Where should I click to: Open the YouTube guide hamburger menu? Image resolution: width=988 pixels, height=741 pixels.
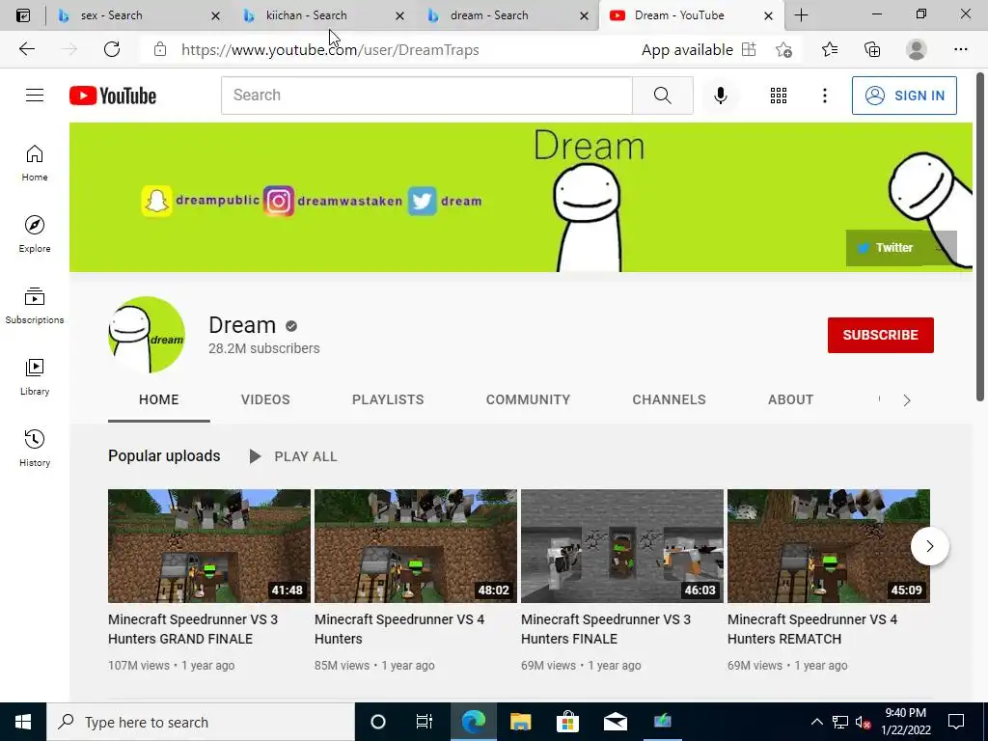pyautogui.click(x=35, y=96)
